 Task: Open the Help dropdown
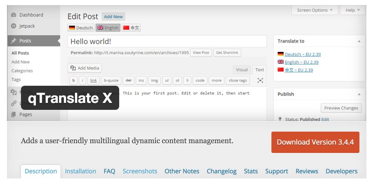[352, 10]
